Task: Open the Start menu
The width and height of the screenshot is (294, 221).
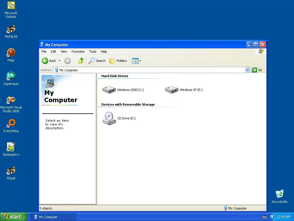Action: (14, 217)
